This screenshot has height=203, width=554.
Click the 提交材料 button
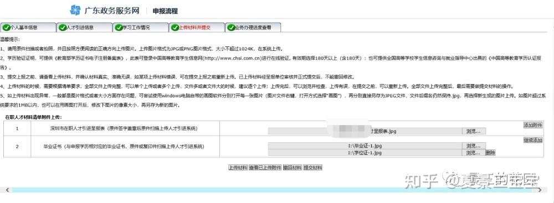pos(312,168)
